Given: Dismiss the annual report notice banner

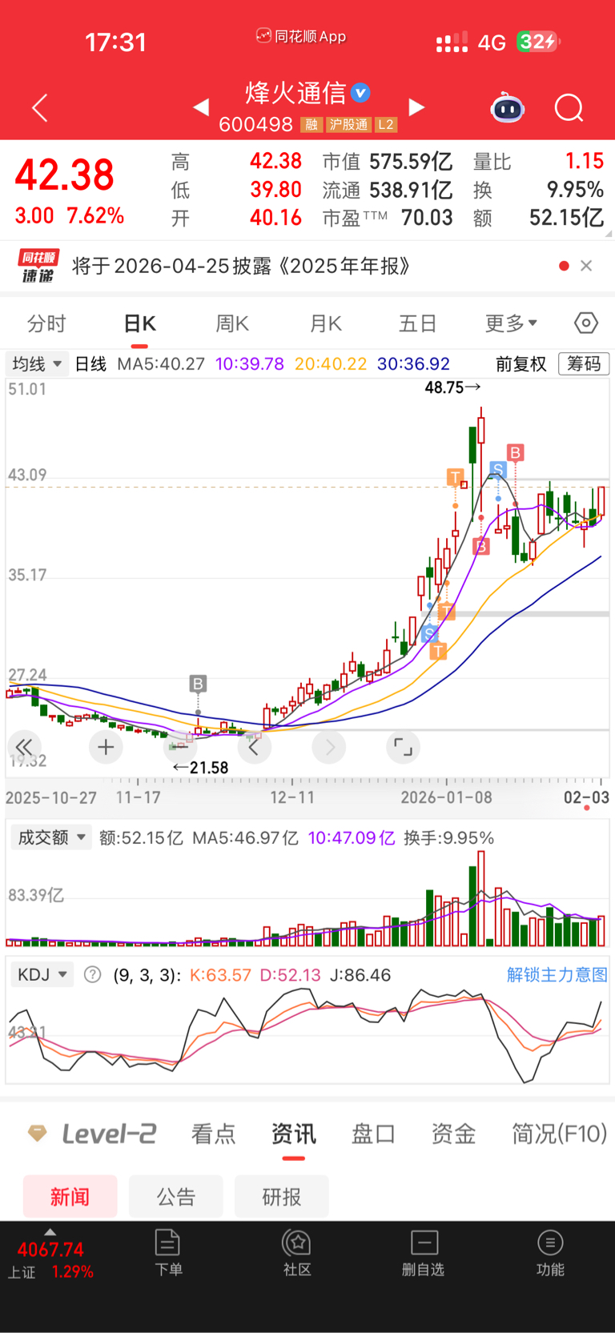Looking at the screenshot, I should 586,266.
